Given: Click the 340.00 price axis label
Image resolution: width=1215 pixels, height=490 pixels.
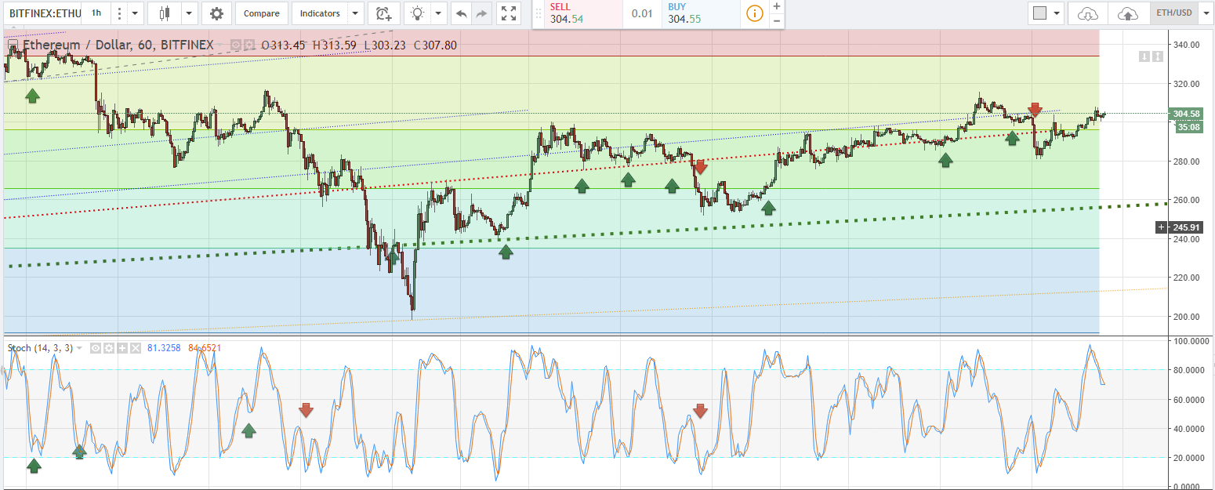Looking at the screenshot, I should pyautogui.click(x=1187, y=45).
